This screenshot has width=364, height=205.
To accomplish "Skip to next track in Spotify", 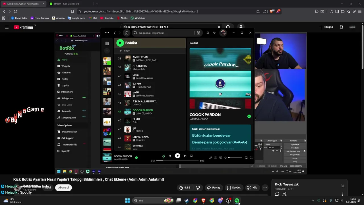I will (185, 156).
